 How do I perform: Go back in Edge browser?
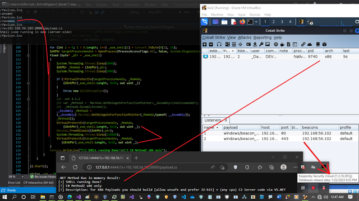point(63,167)
